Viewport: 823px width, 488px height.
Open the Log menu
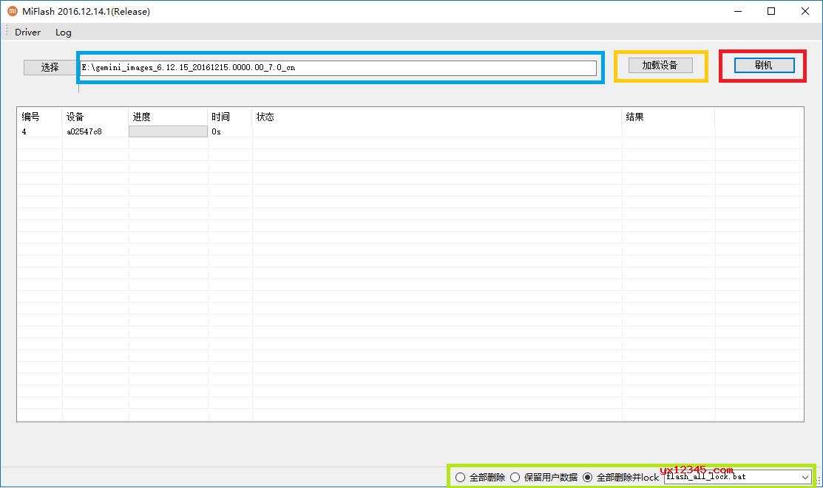[x=64, y=32]
